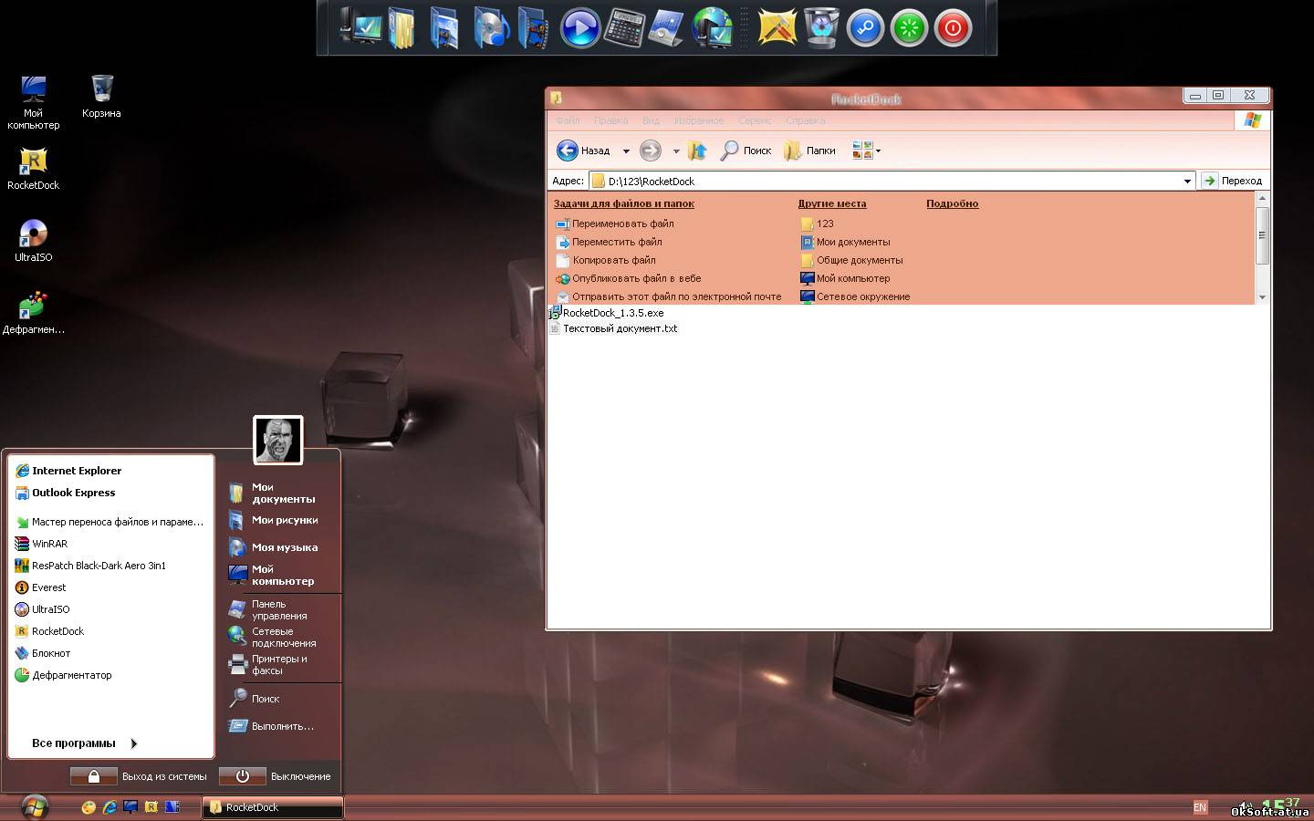This screenshot has width=1314, height=821.
Task: Open My Computer icon in the top dock
Action: click(360, 26)
